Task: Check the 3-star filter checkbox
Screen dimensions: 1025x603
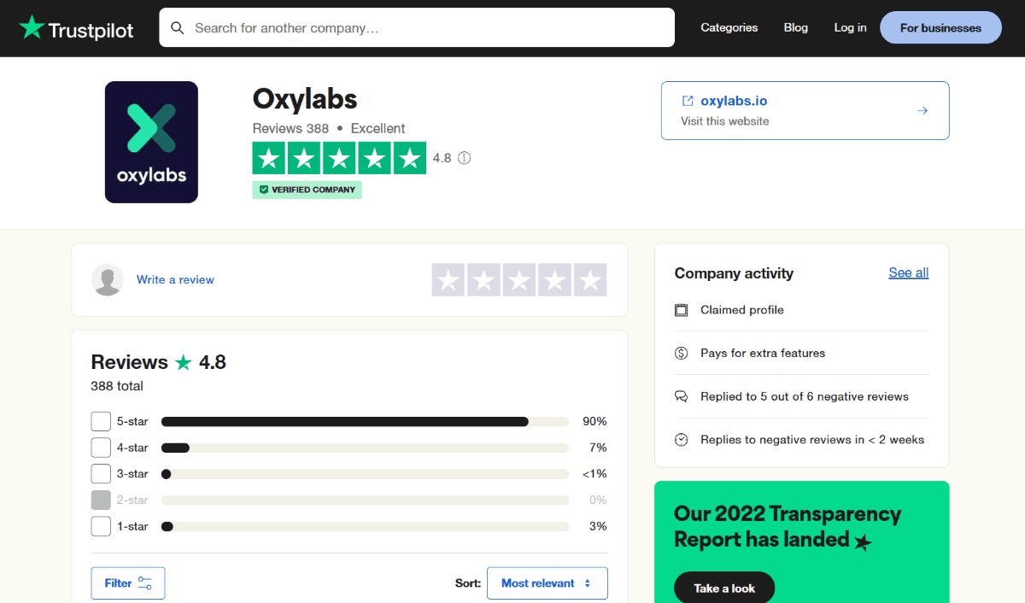Action: pyautogui.click(x=101, y=474)
